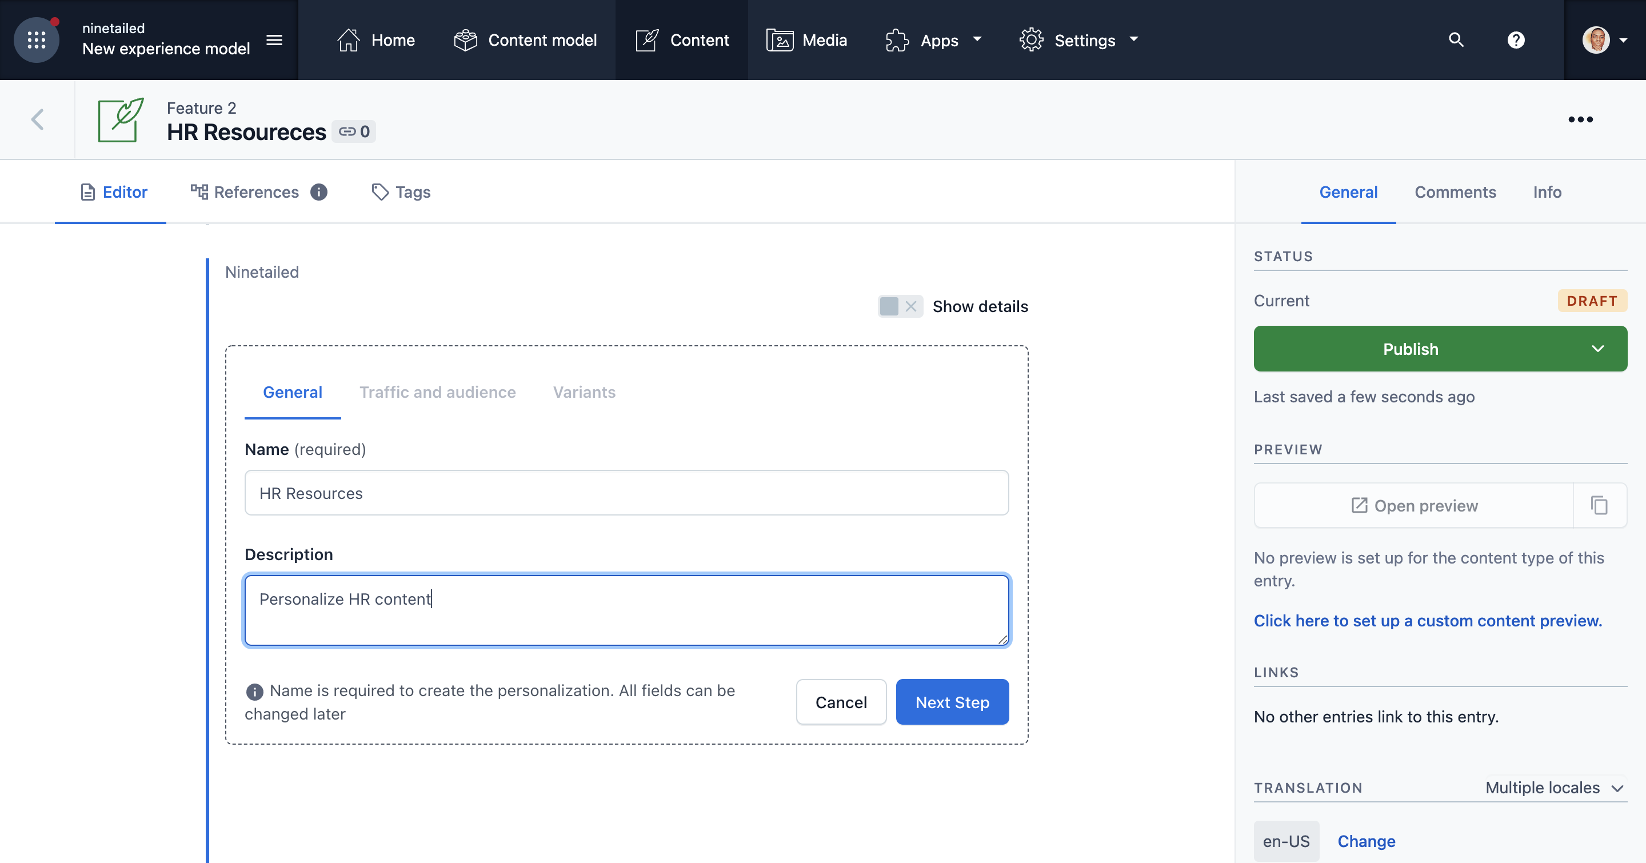Click the Cancel button
Viewport: 1646px width, 863px height.
(x=841, y=702)
